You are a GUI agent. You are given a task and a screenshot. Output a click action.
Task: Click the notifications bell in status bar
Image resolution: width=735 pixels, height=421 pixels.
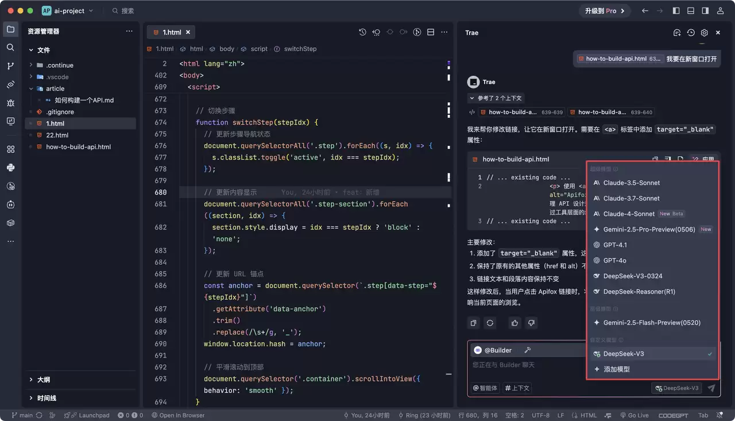[x=720, y=415]
